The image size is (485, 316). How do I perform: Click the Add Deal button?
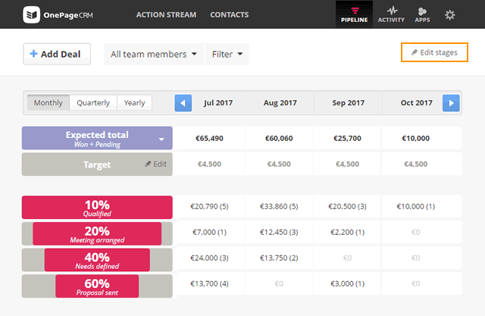click(x=57, y=54)
